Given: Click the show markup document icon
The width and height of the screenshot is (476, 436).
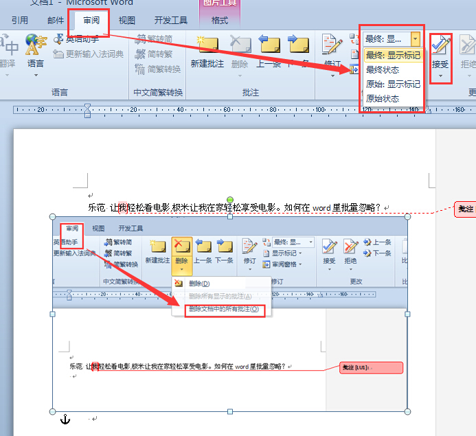Looking at the screenshot, I should click(x=354, y=55).
